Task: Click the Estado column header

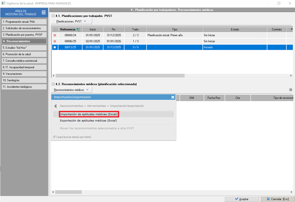Action: pyautogui.click(x=235, y=30)
